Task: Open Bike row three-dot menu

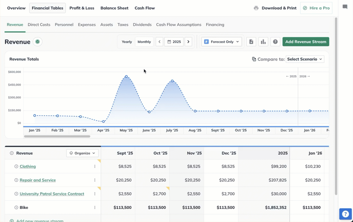Action: point(95,207)
